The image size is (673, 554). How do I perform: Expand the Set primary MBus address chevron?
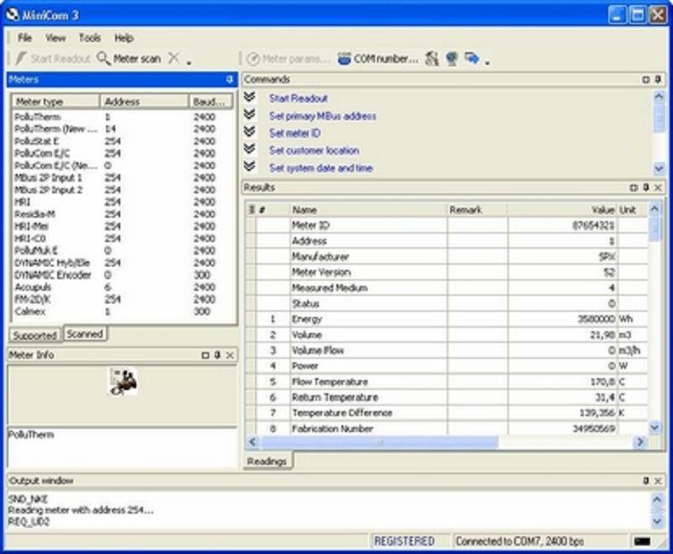250,115
